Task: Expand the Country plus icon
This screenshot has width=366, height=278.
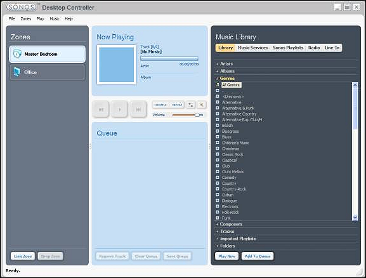Action: point(218,183)
